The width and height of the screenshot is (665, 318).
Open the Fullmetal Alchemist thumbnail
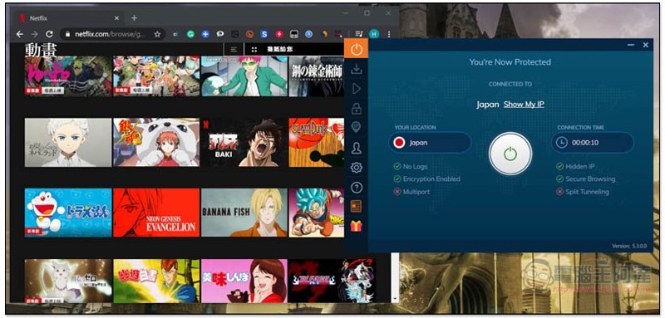(317, 76)
